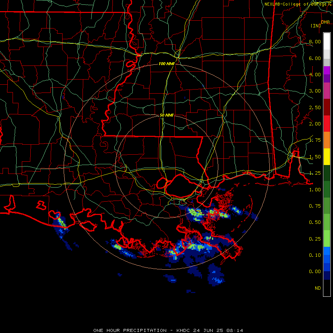Select the 0.00 legend value
Image resolution: width=333 pixels, height=333 pixels.
(x=315, y=272)
